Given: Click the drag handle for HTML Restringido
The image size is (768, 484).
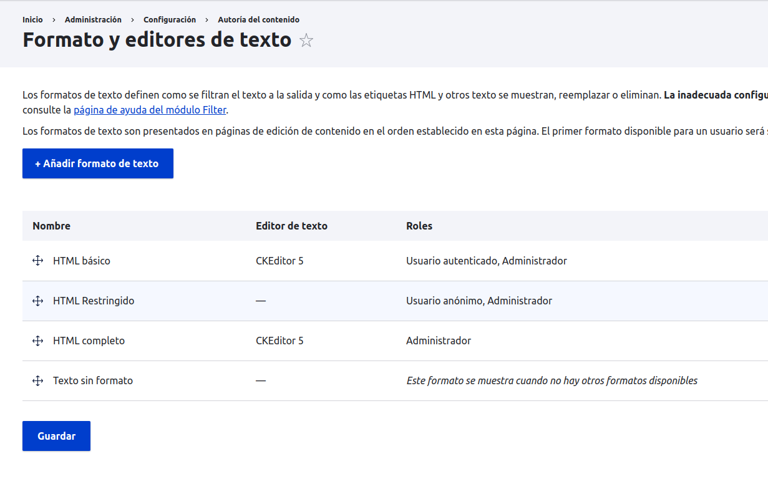Looking at the screenshot, I should pos(37,301).
